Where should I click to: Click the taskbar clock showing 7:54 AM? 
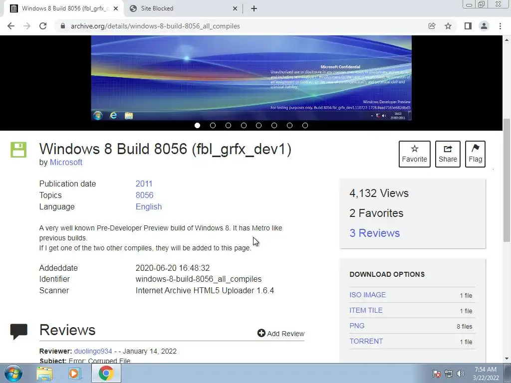click(486, 374)
